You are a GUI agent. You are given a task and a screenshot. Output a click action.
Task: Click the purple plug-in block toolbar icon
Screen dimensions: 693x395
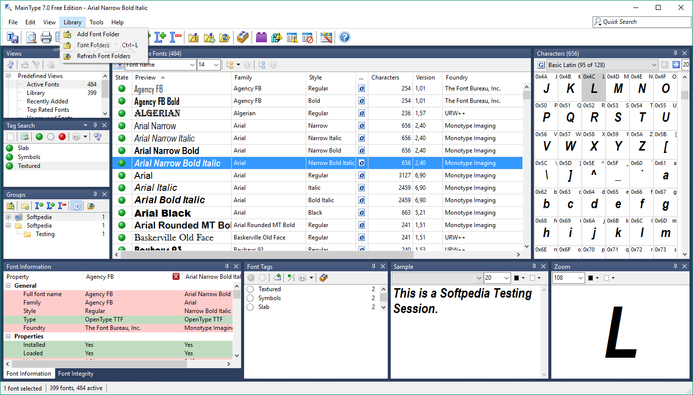(x=261, y=37)
